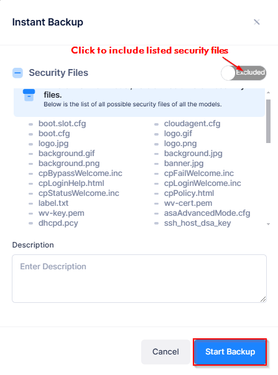Click the blue archive box icon
Screen dimensions: 278x375
tap(29, 95)
